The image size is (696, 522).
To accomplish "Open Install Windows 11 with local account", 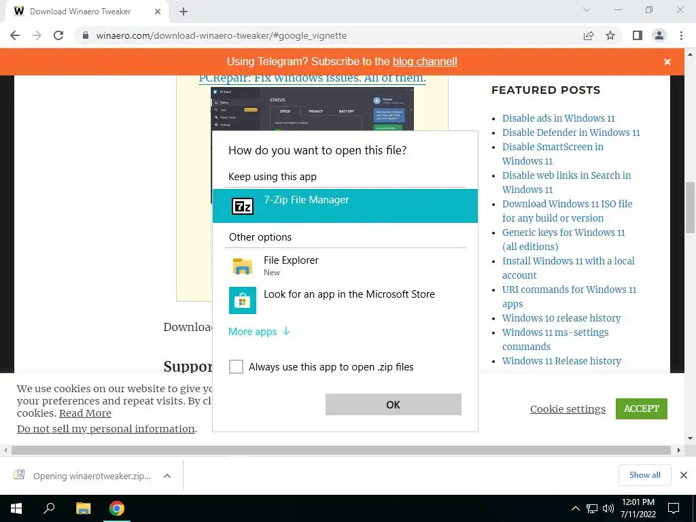I will (x=568, y=268).
